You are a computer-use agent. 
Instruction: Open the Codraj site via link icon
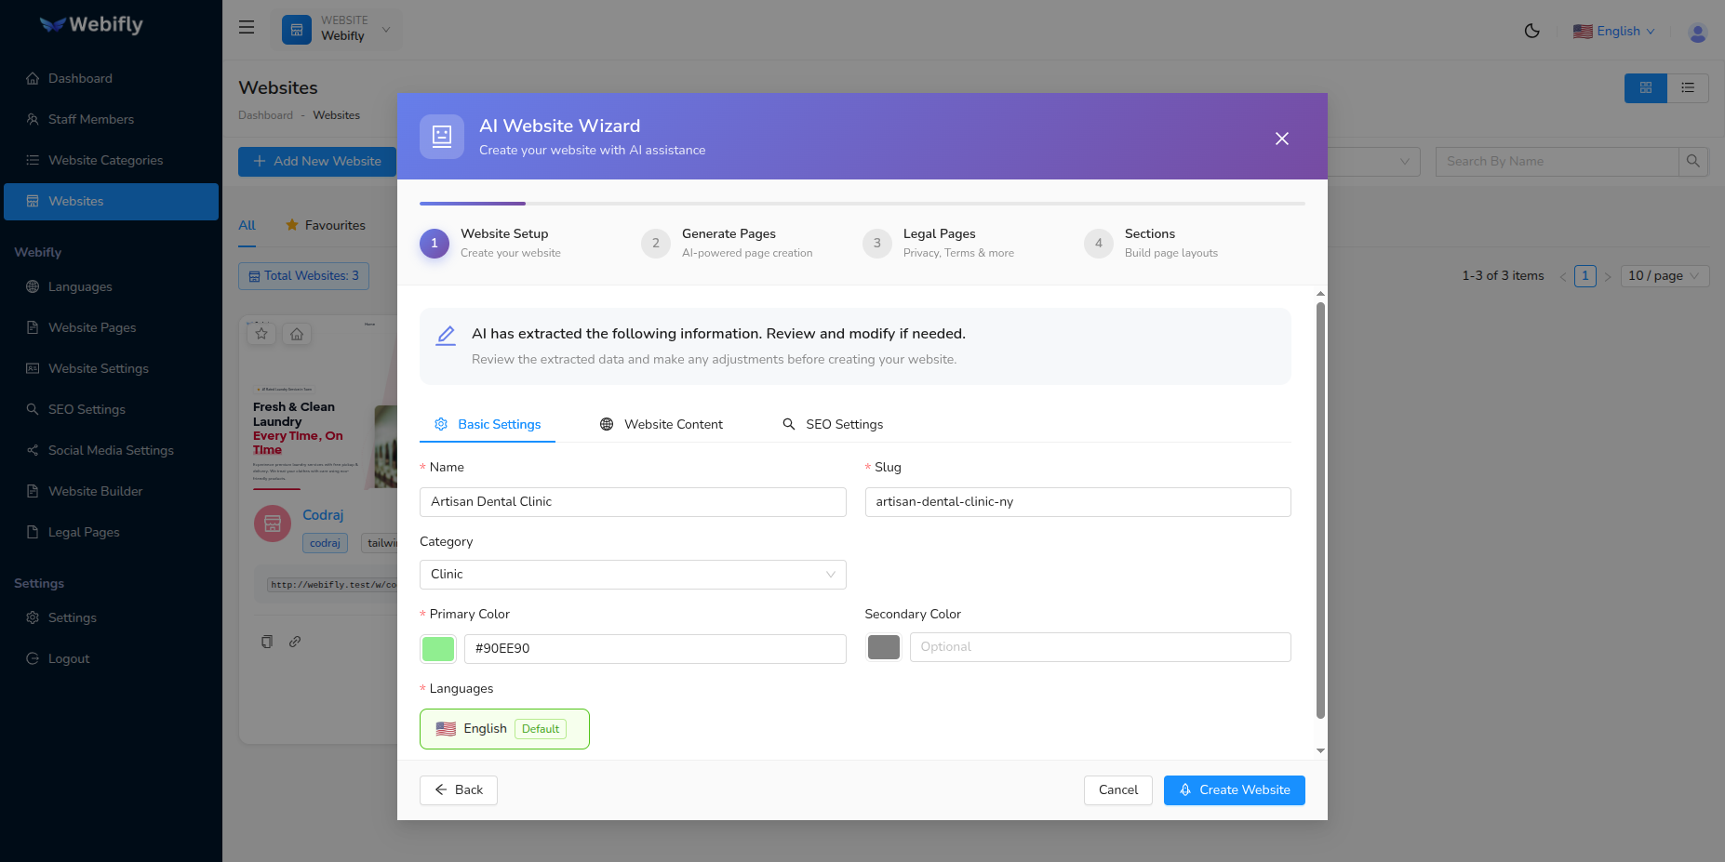click(x=295, y=641)
